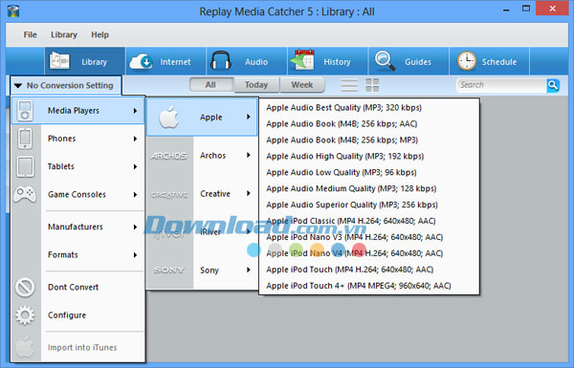Click the Internet cloud download icon
574x368 pixels.
141,61
